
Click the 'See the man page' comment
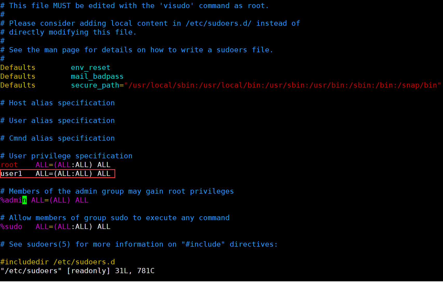137,50
